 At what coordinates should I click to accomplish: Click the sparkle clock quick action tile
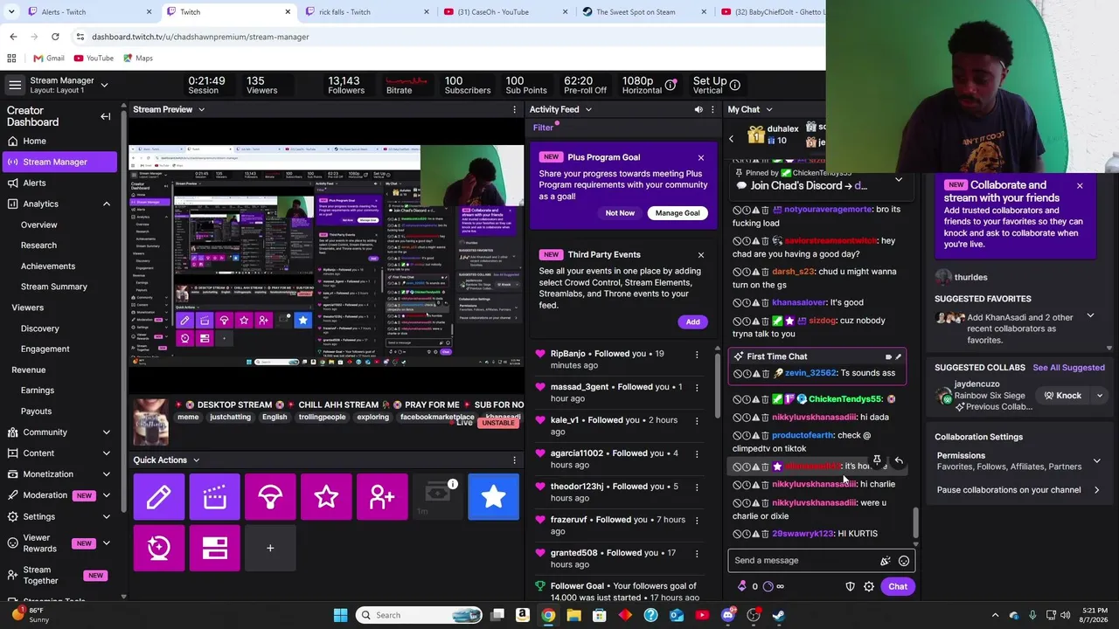click(x=158, y=548)
